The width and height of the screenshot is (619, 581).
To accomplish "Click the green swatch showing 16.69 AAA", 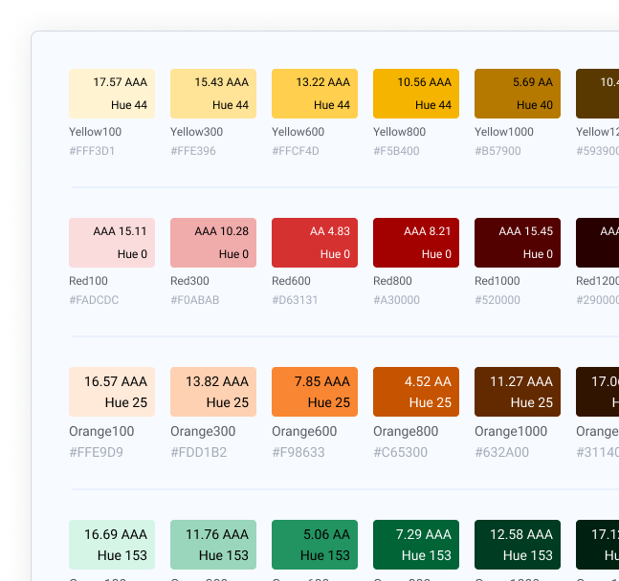I will (112, 545).
